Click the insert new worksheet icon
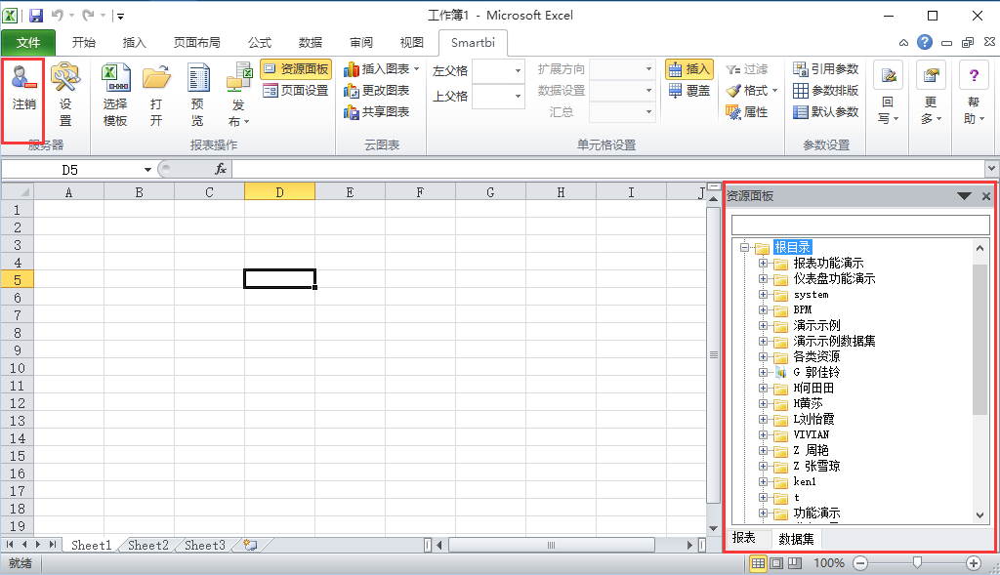 click(251, 545)
